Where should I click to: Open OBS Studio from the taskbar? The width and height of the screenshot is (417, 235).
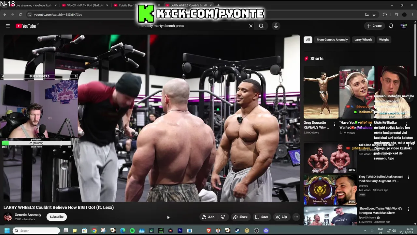point(256,231)
